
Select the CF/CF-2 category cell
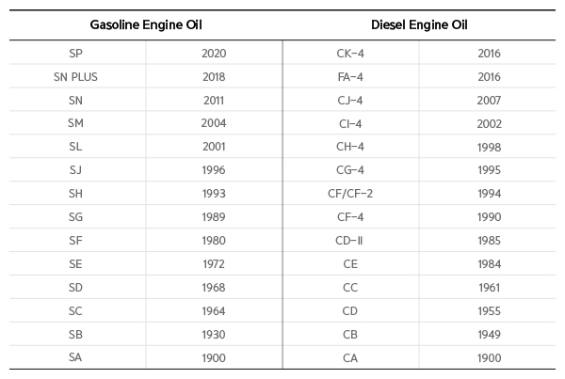tap(350, 194)
